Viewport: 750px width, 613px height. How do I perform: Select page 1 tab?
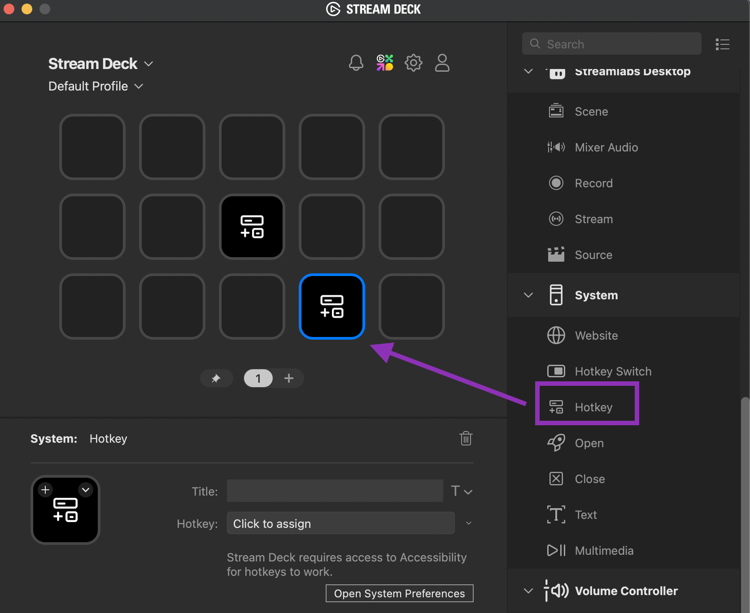click(x=258, y=378)
